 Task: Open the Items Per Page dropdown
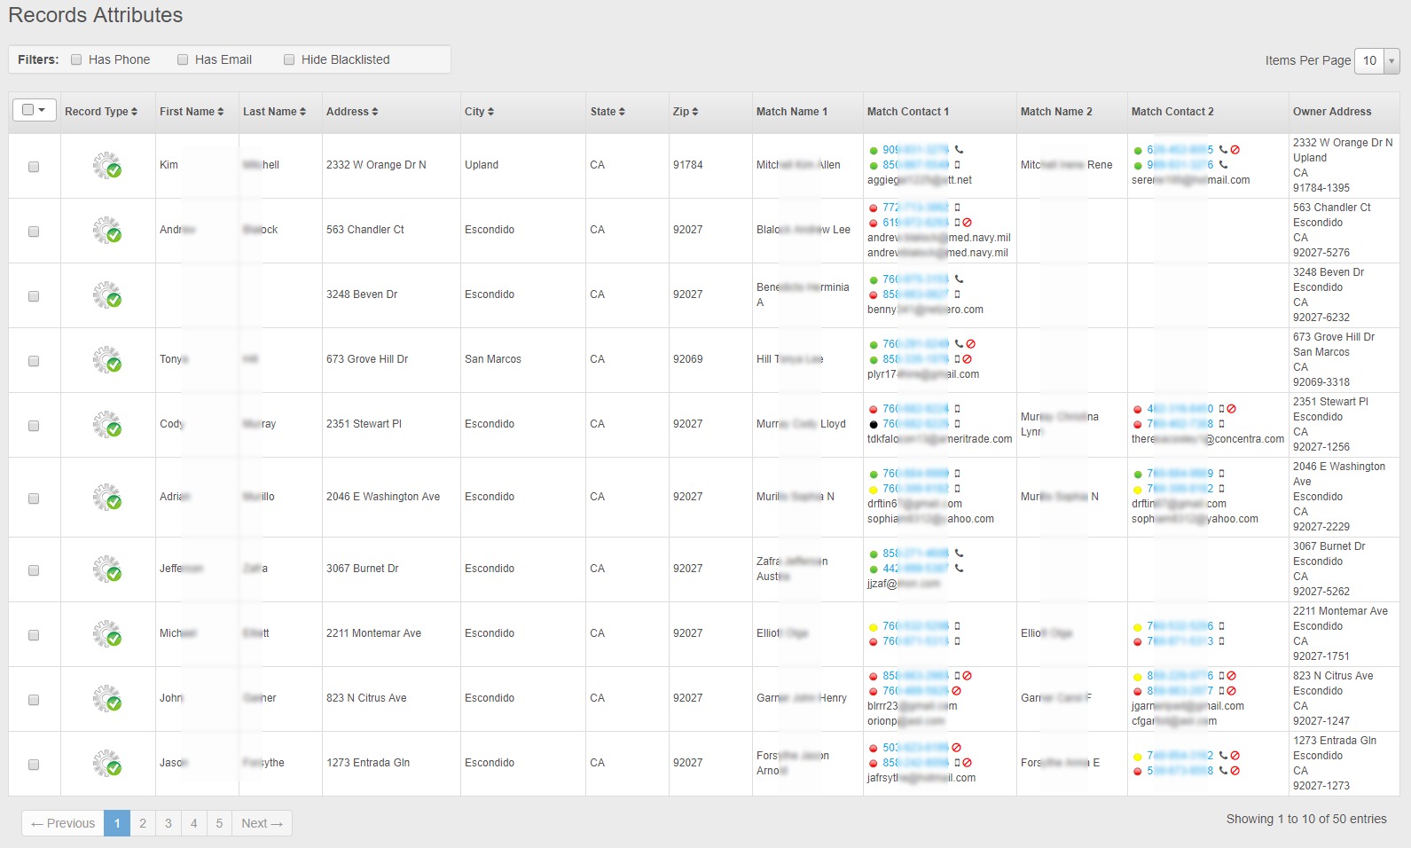(1376, 60)
